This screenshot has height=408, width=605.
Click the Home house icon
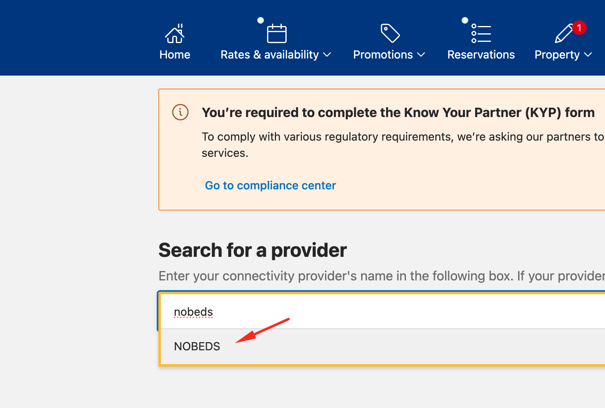(175, 33)
